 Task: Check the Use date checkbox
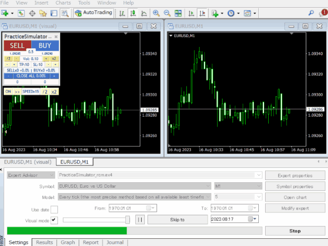tap(54, 210)
